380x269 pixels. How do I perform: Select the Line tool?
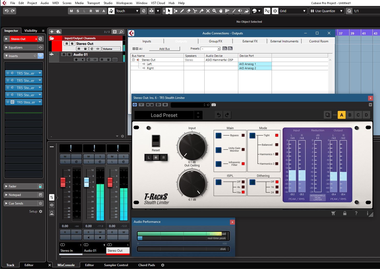point(234,11)
